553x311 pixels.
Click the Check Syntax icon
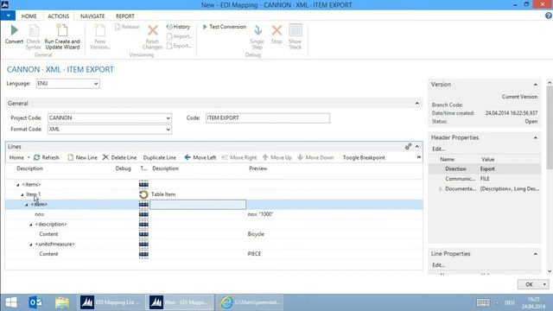point(34,31)
